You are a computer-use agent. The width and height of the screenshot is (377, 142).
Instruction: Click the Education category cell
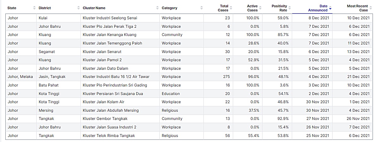(x=171, y=94)
